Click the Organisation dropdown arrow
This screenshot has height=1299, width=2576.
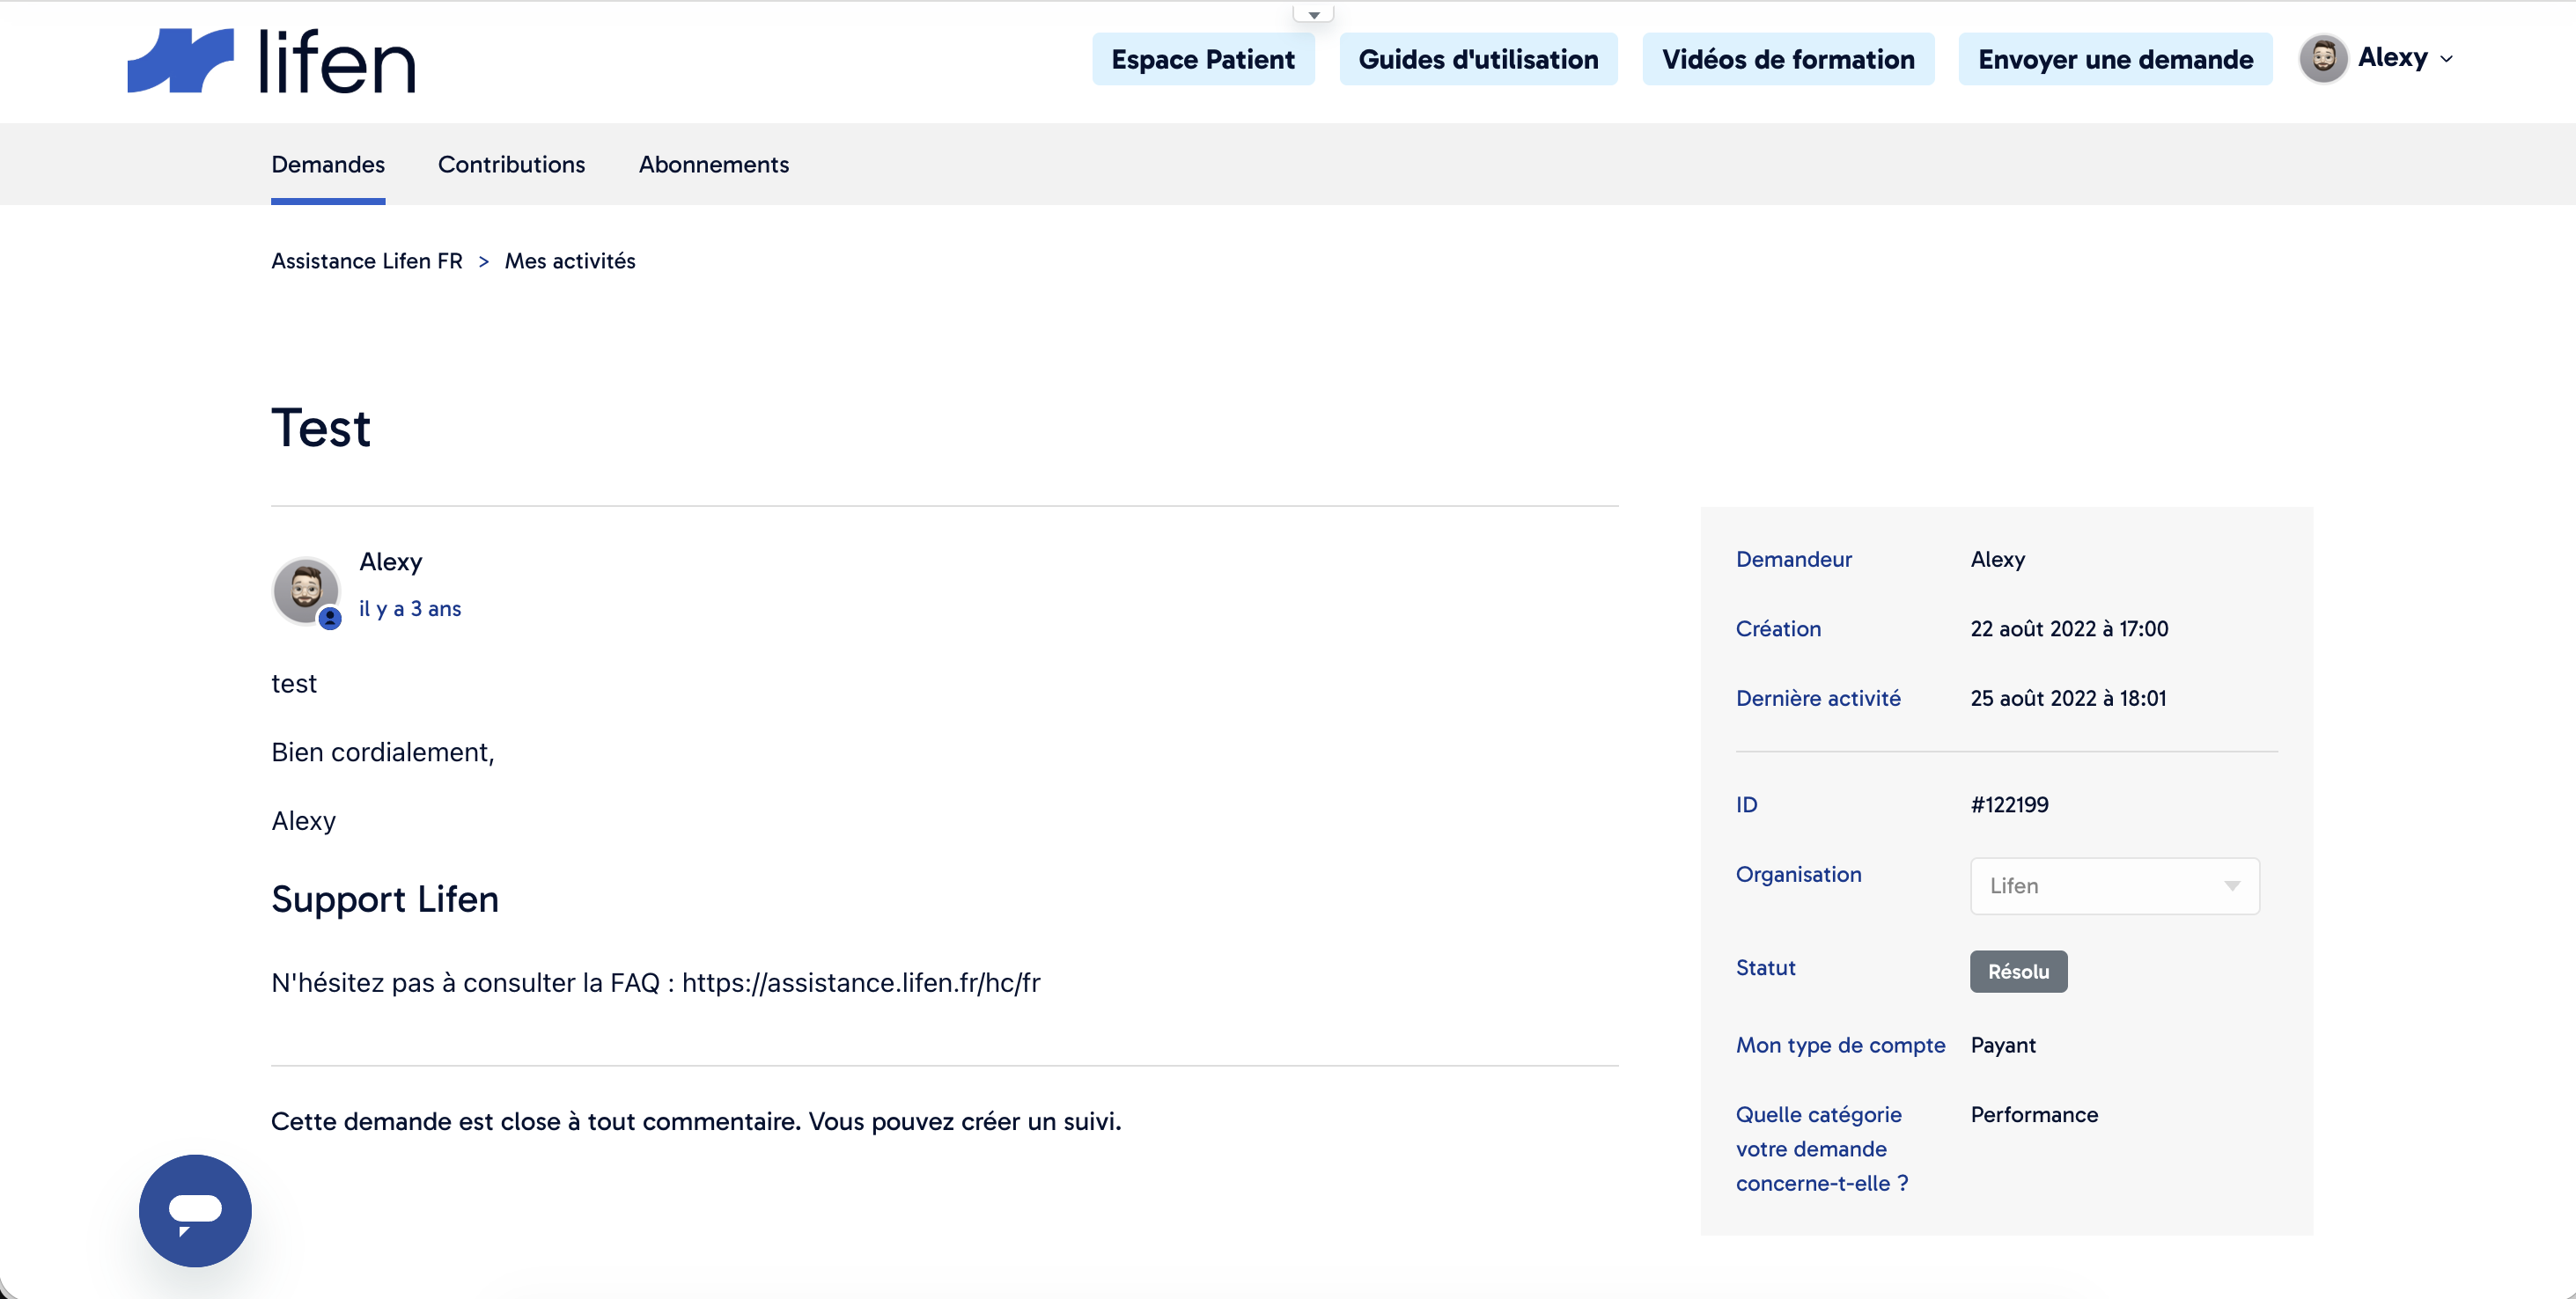pyautogui.click(x=2231, y=886)
